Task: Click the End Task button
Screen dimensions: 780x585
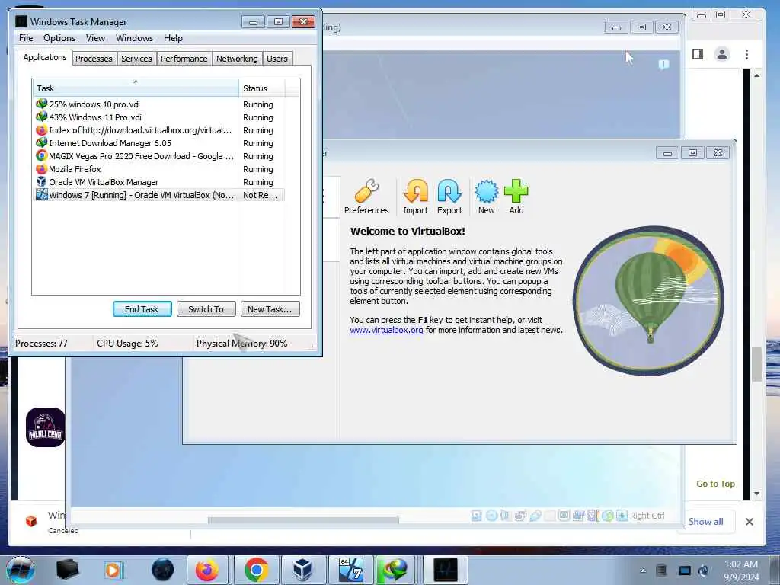Action: click(142, 309)
